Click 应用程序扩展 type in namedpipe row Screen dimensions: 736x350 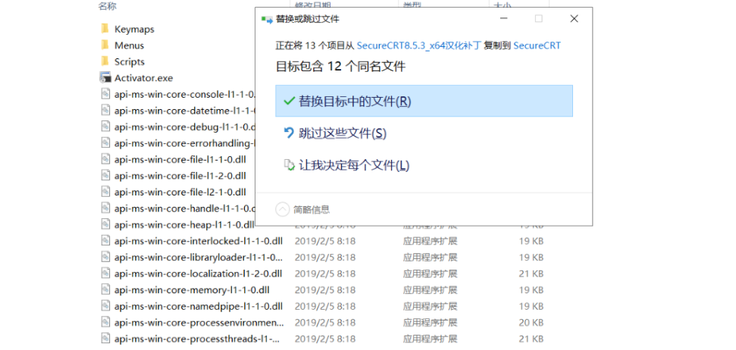[430, 306]
